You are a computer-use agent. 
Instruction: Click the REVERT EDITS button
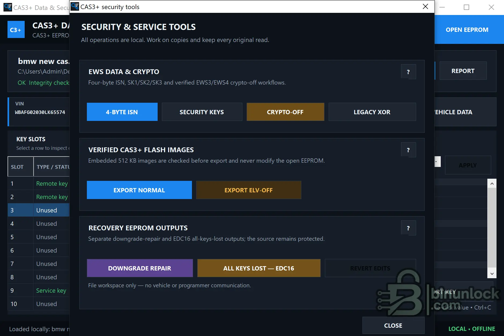tap(370, 268)
